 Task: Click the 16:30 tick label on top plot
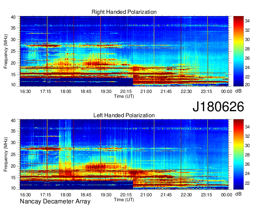(25, 91)
